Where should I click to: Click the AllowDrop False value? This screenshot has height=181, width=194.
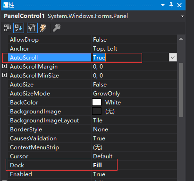(x=100, y=40)
